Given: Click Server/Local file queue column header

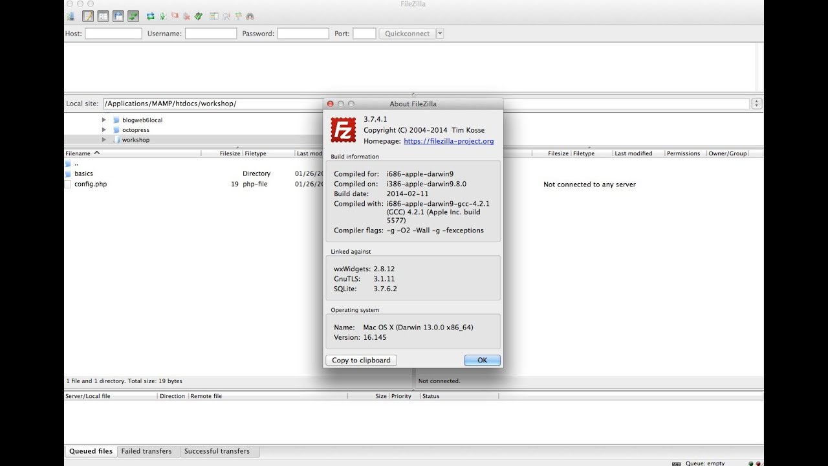Looking at the screenshot, I should click(x=111, y=396).
